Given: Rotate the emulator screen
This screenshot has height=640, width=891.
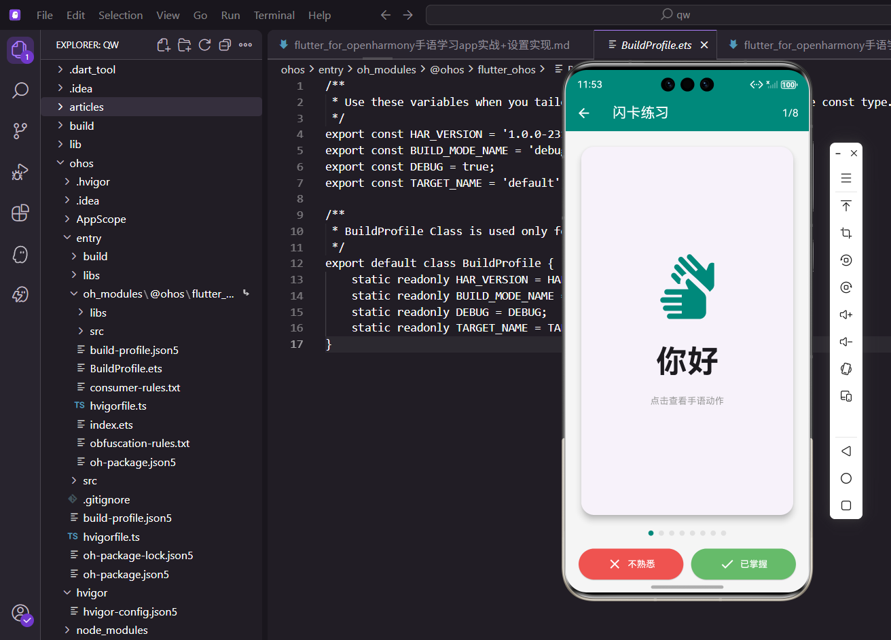Looking at the screenshot, I should 845,368.
